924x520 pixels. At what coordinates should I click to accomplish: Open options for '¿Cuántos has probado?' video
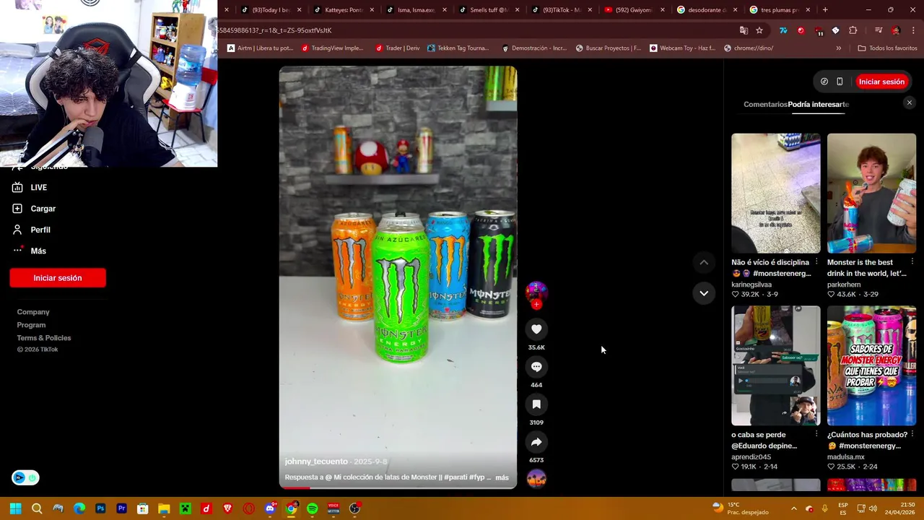(912, 434)
